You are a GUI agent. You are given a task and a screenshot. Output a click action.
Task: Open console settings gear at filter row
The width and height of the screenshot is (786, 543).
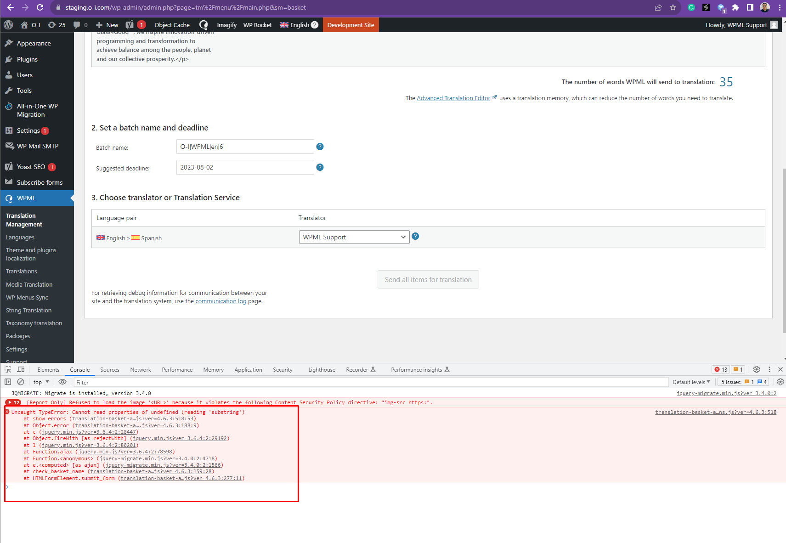[780, 382]
